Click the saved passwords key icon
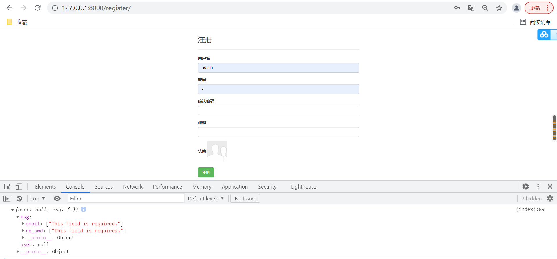 457,8
